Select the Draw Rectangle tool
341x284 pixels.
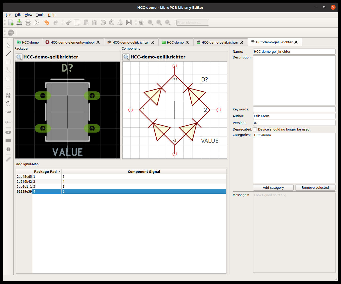[x=8, y=62]
